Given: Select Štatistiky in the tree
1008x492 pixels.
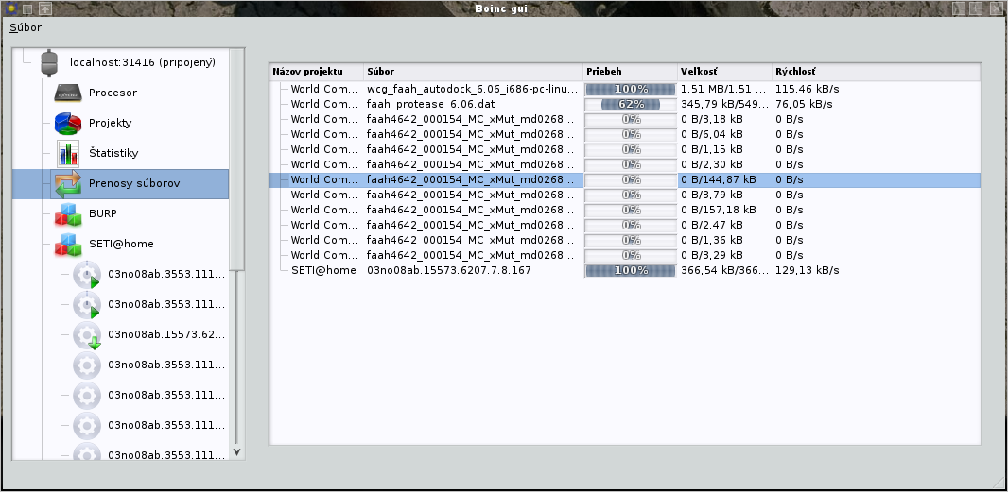Looking at the screenshot, I should pyautogui.click(x=113, y=153).
